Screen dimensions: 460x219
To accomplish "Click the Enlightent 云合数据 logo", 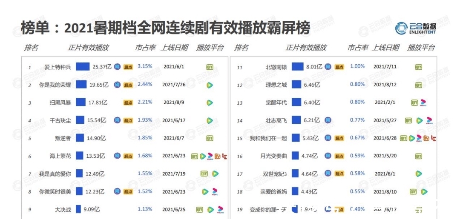I will (x=415, y=28).
